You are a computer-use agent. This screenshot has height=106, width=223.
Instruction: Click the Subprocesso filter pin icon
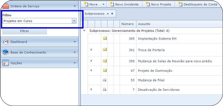[x=112, y=14]
